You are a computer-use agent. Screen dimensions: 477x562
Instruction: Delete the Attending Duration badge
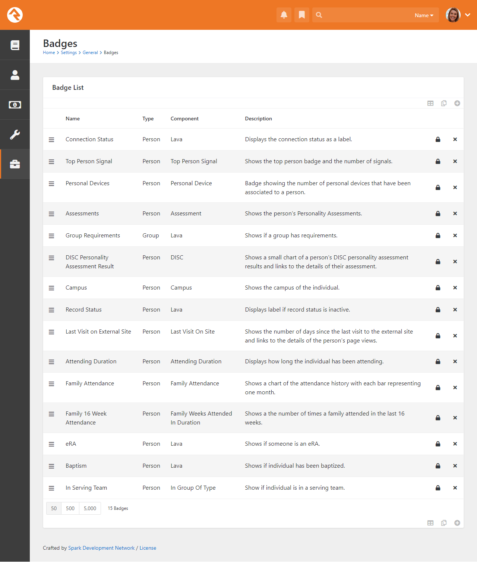click(455, 361)
